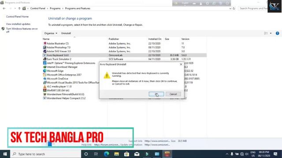This screenshot has width=282, height=158.
Task: Select Microsoft Office Enterprise 2007 icon
Action: click(45, 75)
